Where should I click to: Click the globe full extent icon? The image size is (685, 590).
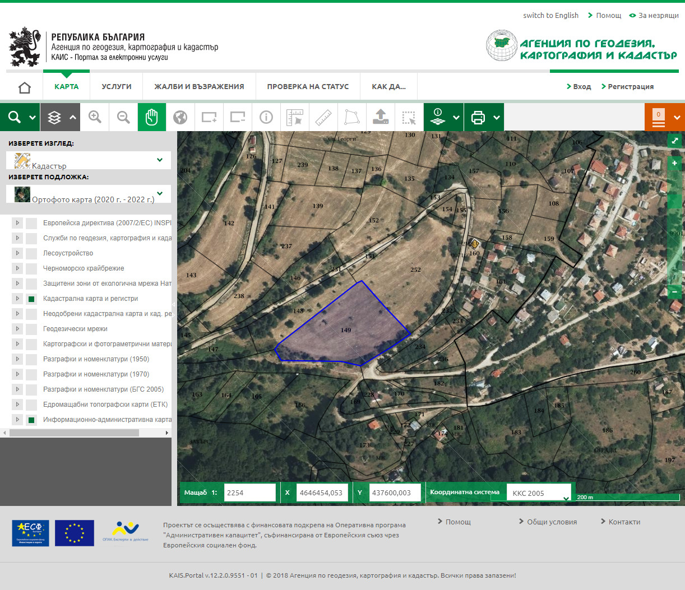point(180,117)
